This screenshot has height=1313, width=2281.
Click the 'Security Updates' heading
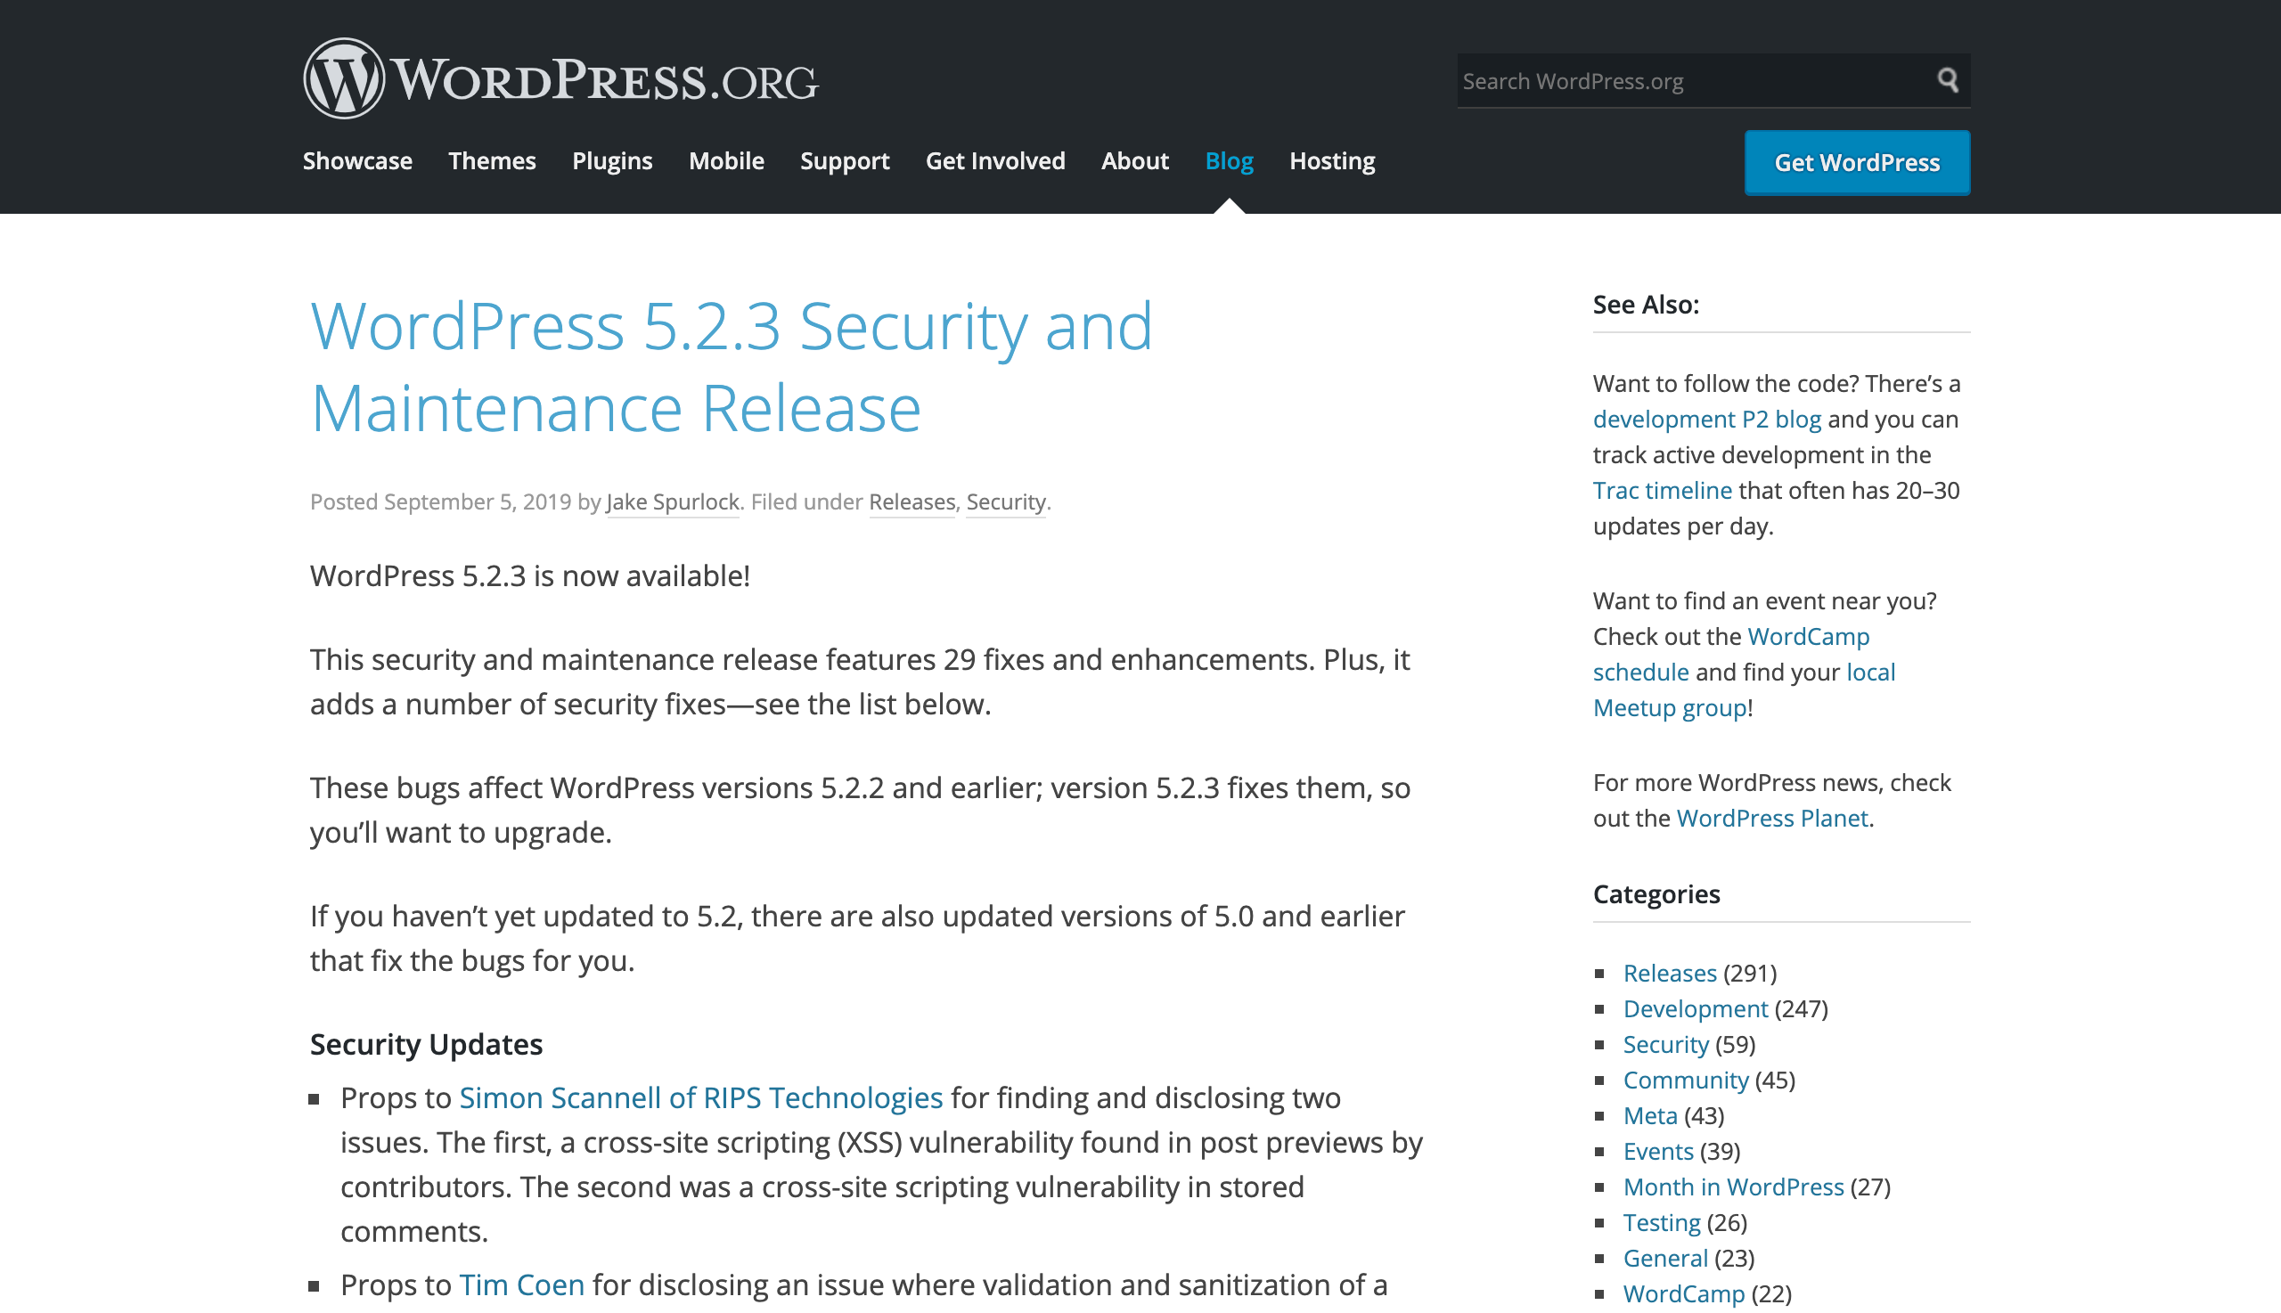point(426,1044)
